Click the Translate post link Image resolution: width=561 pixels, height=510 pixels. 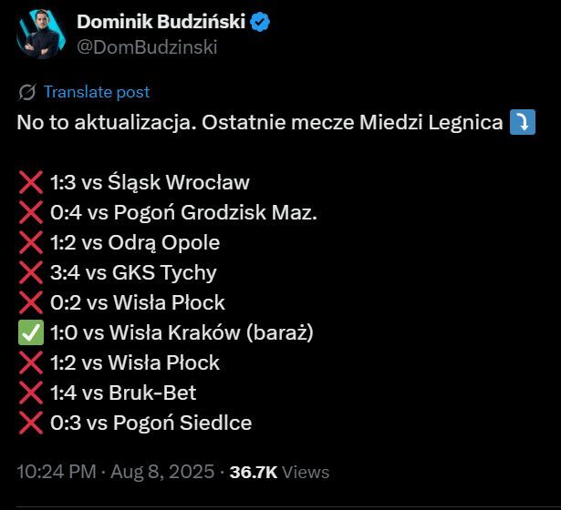tap(96, 92)
